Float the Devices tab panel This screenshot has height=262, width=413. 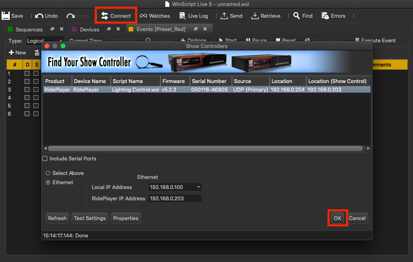point(109,29)
